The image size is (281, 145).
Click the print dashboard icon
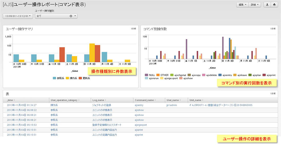(274, 5)
